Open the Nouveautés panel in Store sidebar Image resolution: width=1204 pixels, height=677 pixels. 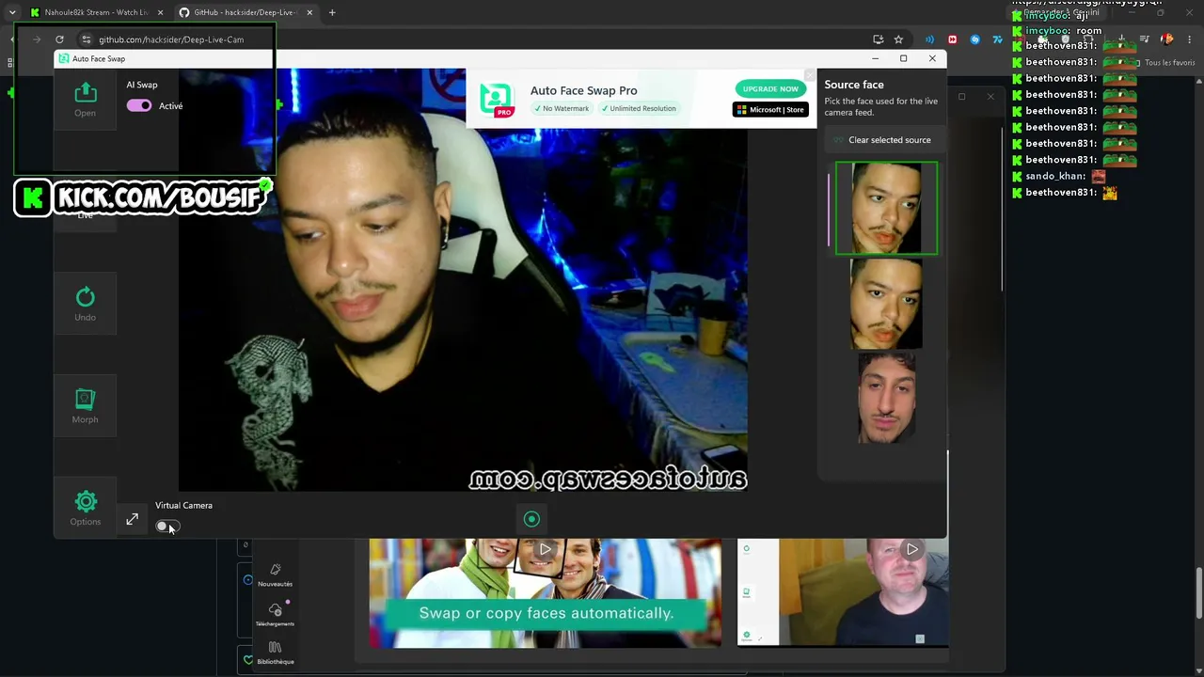click(275, 575)
